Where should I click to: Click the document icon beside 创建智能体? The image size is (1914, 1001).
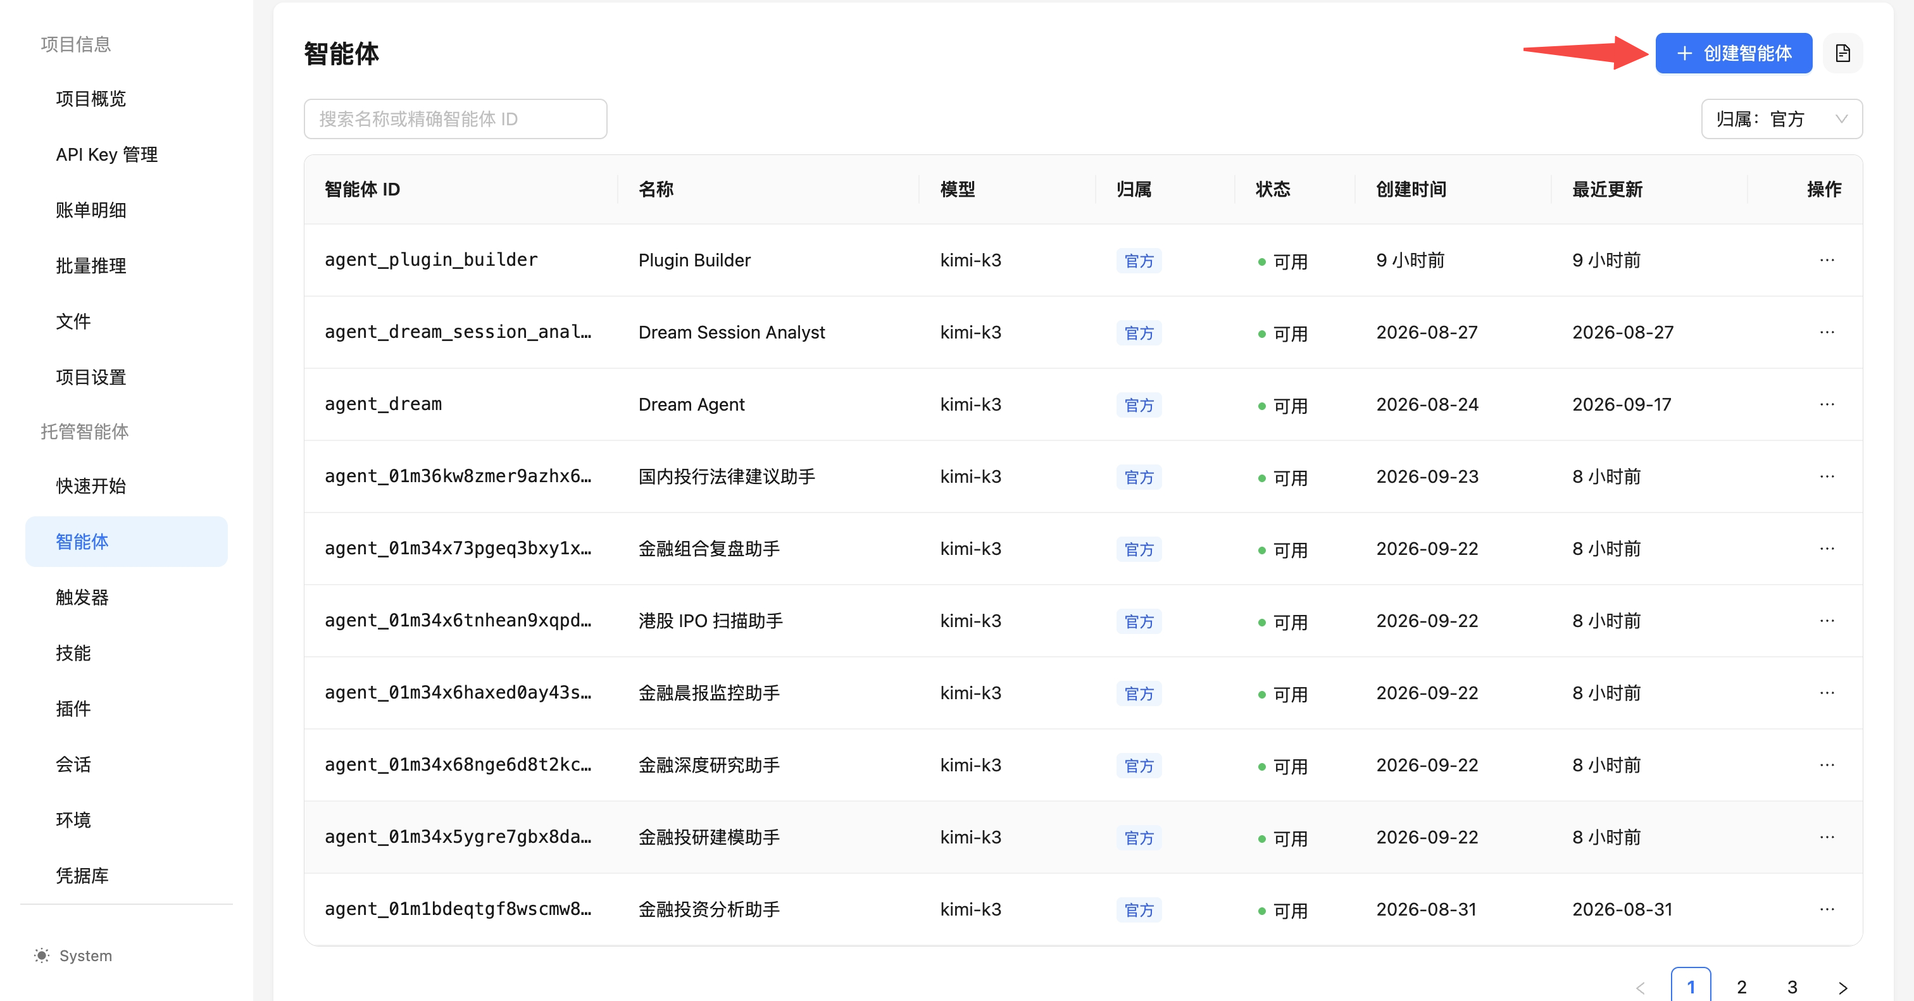[x=1842, y=53]
